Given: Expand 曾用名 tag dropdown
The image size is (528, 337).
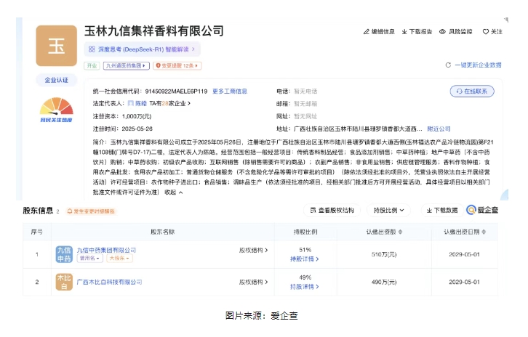Looking at the screenshot, I should (89, 259).
